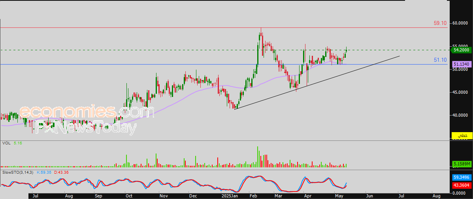This screenshot has height=199, width=473.
Task: Click the red 59.10 resistance label
Action: tap(440, 23)
